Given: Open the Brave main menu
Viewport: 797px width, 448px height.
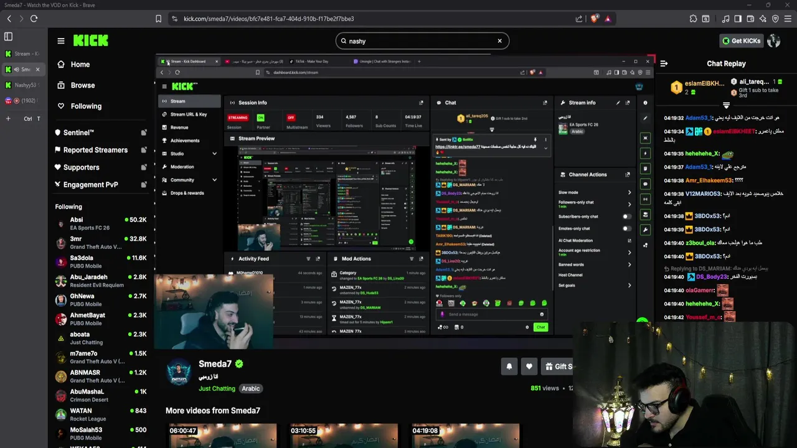Looking at the screenshot, I should click(788, 19).
